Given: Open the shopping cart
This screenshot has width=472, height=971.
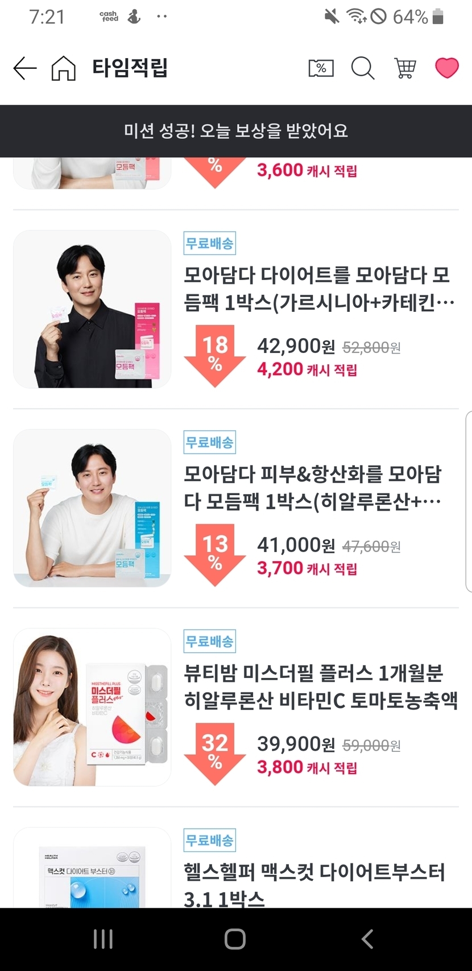Looking at the screenshot, I should click(x=405, y=68).
